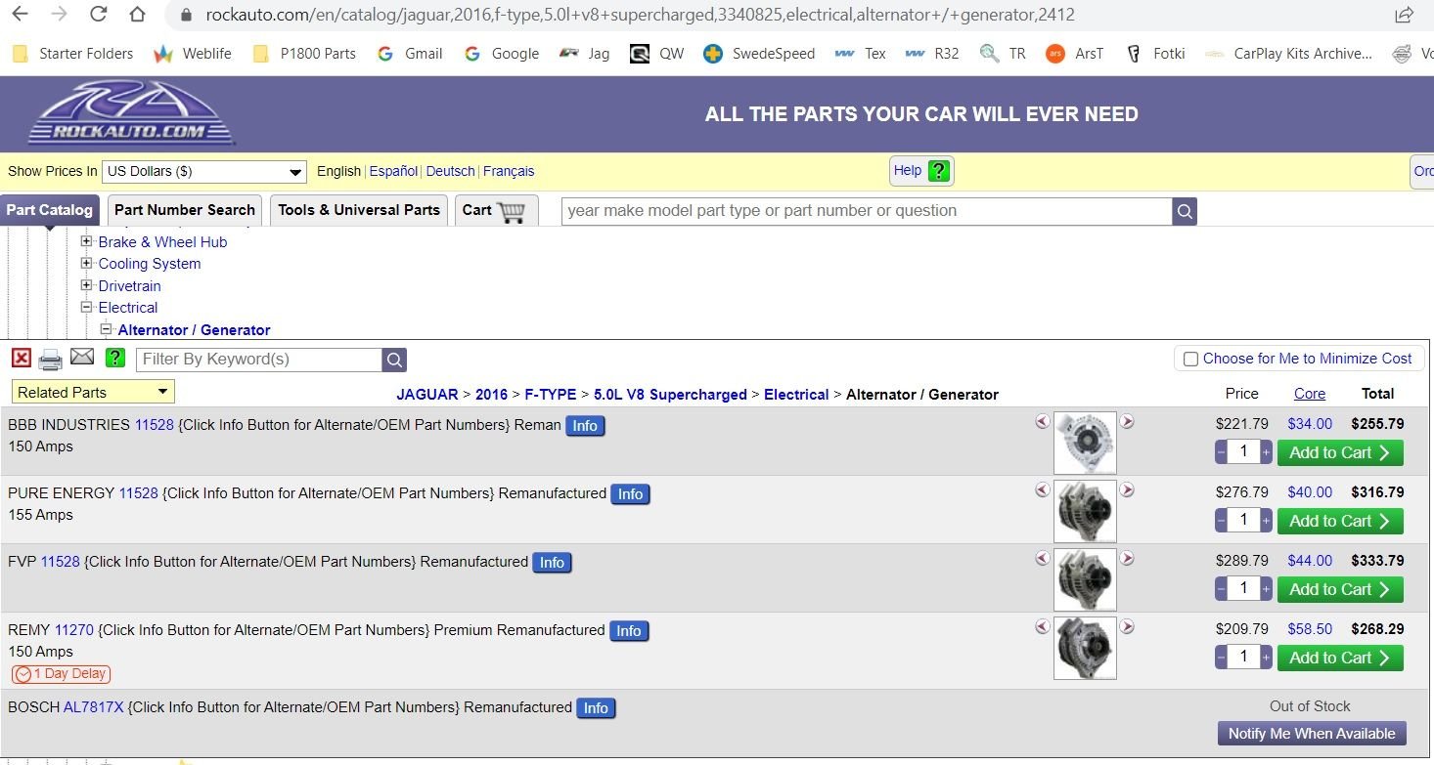The width and height of the screenshot is (1434, 765).
Task: Open the Tools & Universal Parts tab
Action: pyautogui.click(x=358, y=210)
